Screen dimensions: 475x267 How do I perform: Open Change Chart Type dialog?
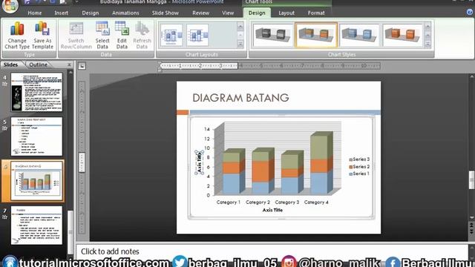[x=17, y=36]
